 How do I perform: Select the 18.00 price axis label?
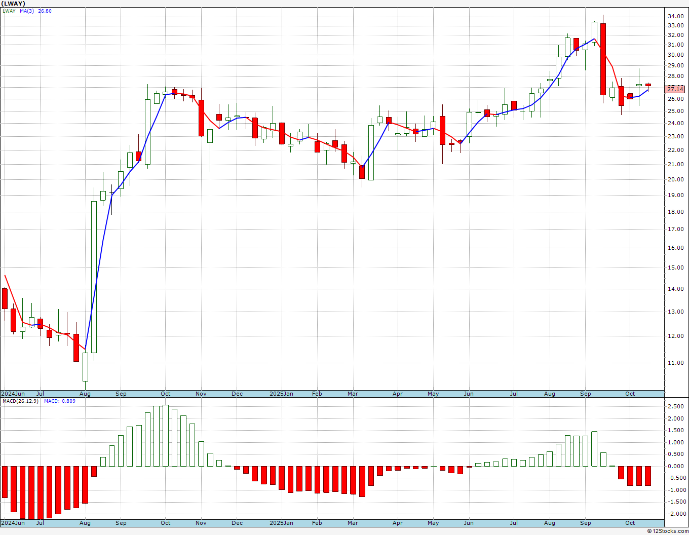coord(675,212)
